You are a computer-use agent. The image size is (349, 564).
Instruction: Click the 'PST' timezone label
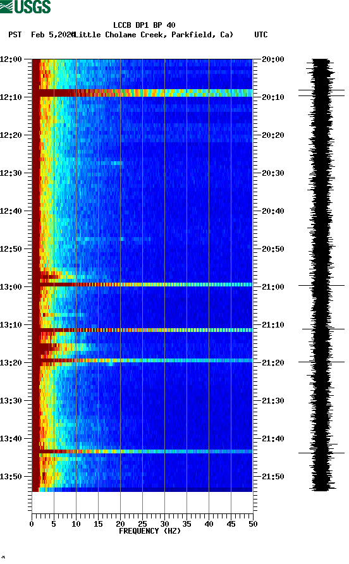15,35
